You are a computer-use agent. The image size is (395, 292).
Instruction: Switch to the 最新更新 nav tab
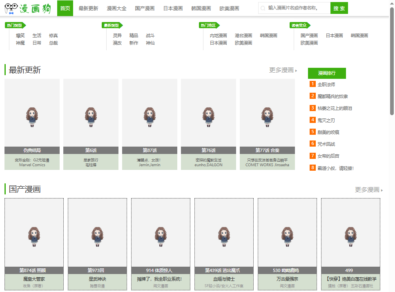88,8
